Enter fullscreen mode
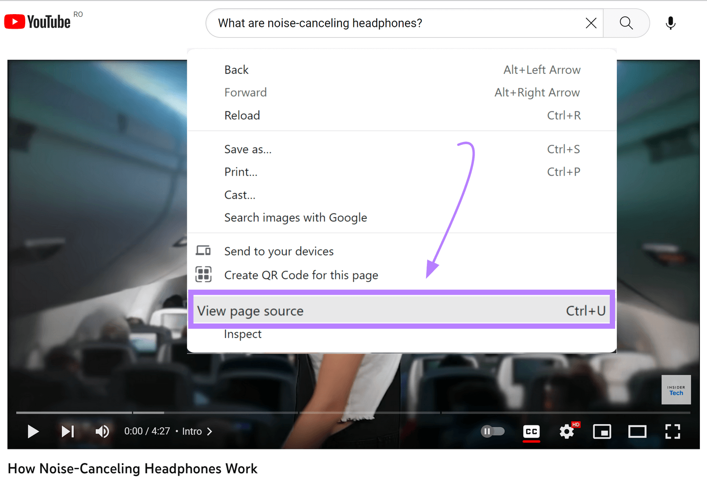Screen dimensions: 707x486 (x=672, y=432)
